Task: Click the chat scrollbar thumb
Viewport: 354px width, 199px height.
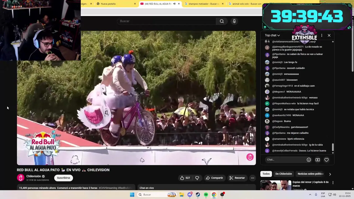Action: click(333, 147)
